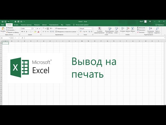
Task: Toggle bottom vertical alignment
Action: click(x=48, y=28)
